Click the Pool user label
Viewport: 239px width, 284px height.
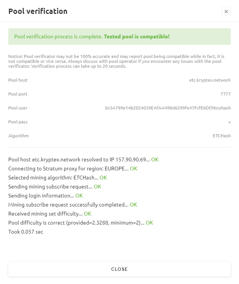[x=18, y=108]
